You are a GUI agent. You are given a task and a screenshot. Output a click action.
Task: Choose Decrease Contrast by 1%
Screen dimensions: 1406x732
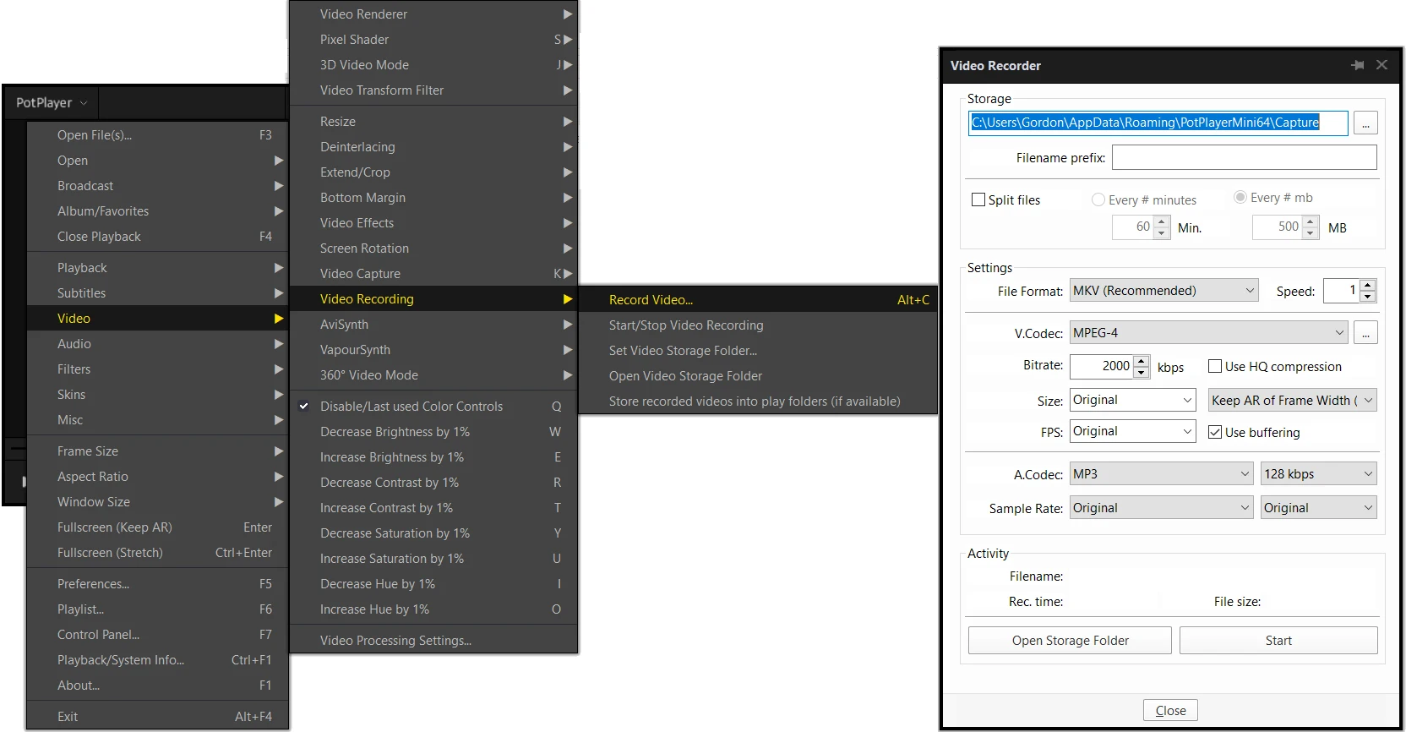pyautogui.click(x=433, y=483)
